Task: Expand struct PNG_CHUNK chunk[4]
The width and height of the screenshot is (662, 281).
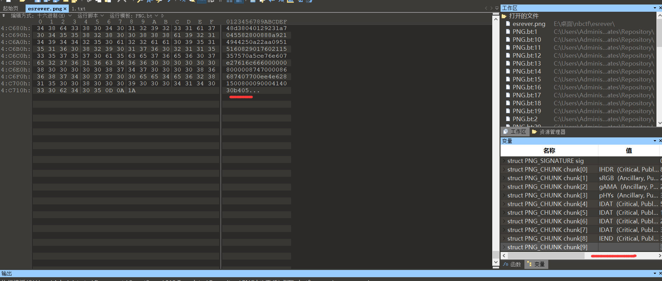Action: tap(504, 204)
